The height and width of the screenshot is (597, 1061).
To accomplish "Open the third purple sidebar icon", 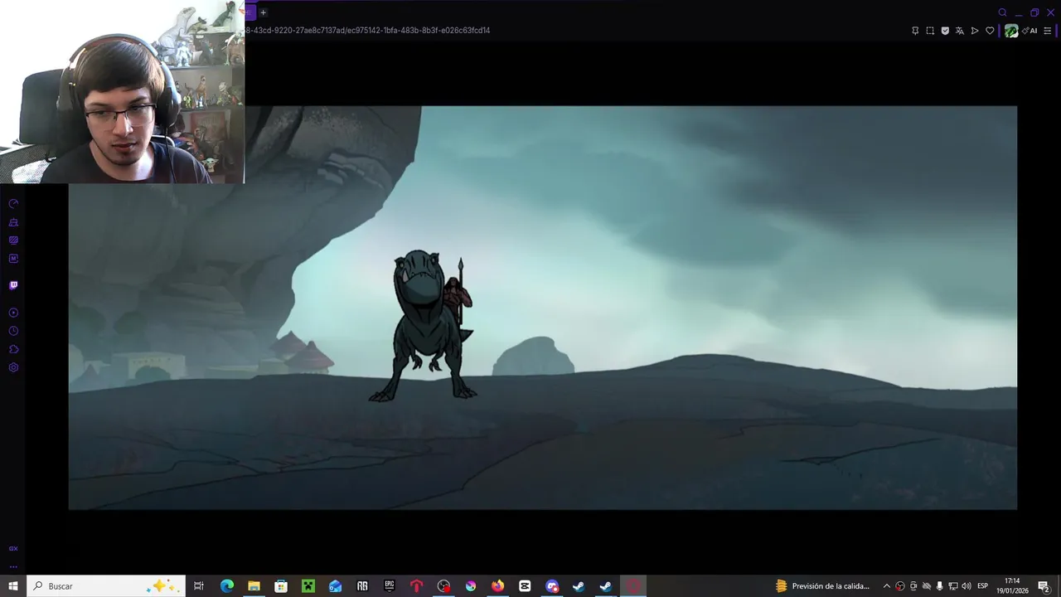I will (13, 240).
